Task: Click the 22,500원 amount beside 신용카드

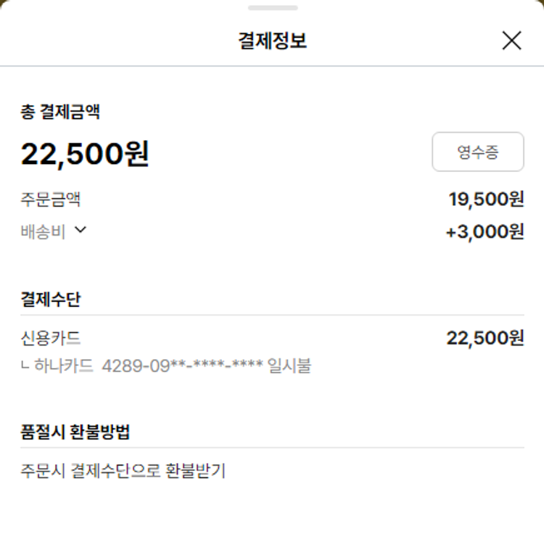Action: coord(485,338)
